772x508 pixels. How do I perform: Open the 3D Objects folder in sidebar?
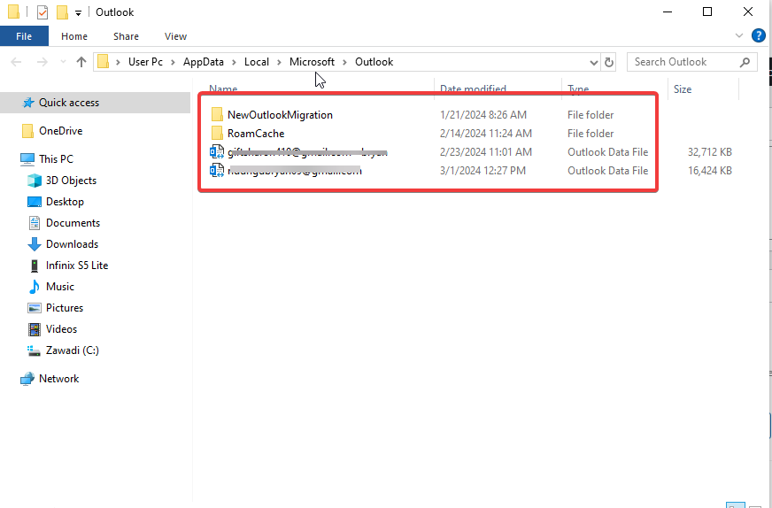tap(71, 181)
